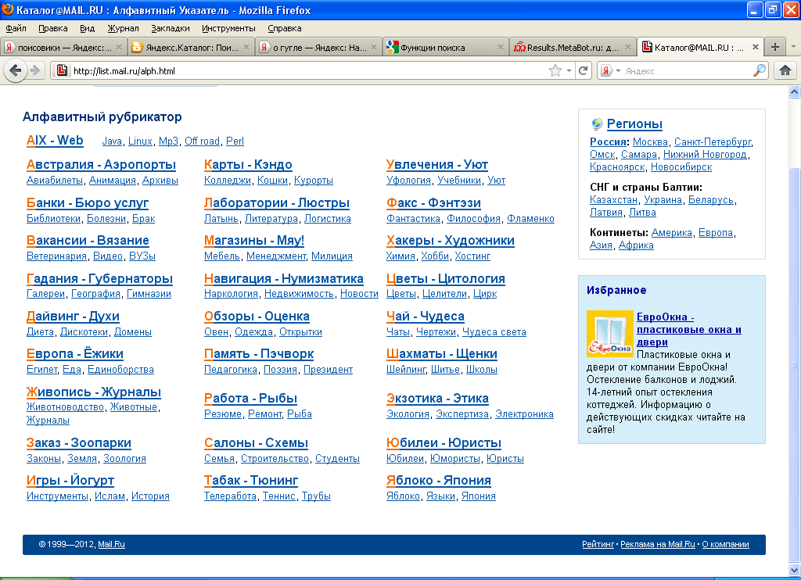Open the Правка menu
801x580 pixels.
tap(52, 28)
